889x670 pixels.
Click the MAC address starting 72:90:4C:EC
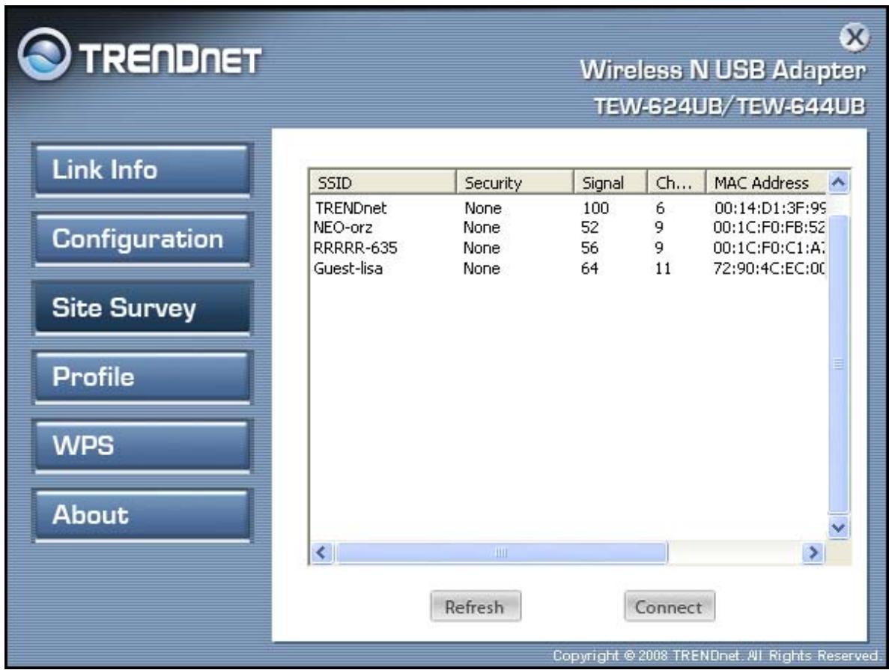769,269
